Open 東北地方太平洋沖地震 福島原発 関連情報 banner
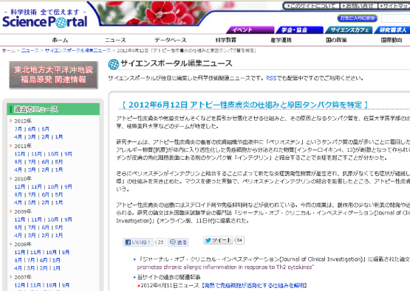 click(x=53, y=75)
